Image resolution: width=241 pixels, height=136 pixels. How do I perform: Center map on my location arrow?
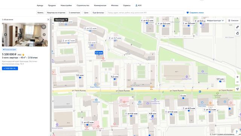(238, 89)
